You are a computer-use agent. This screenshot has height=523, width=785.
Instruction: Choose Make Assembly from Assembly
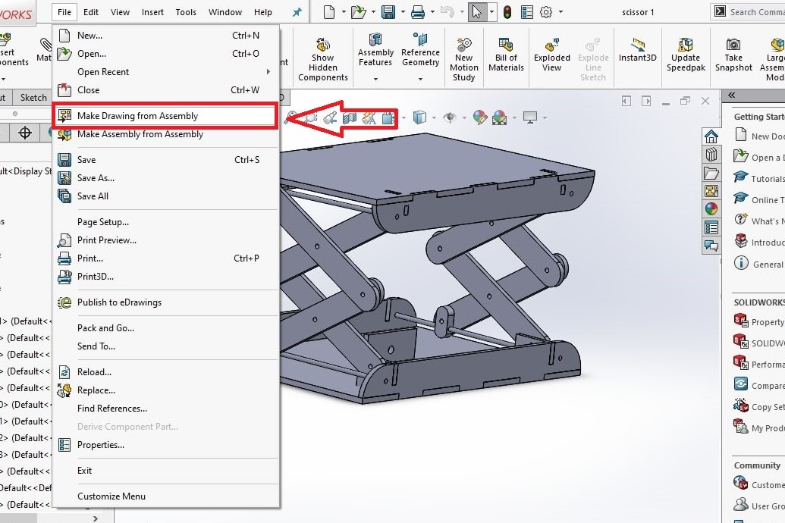[x=165, y=134]
